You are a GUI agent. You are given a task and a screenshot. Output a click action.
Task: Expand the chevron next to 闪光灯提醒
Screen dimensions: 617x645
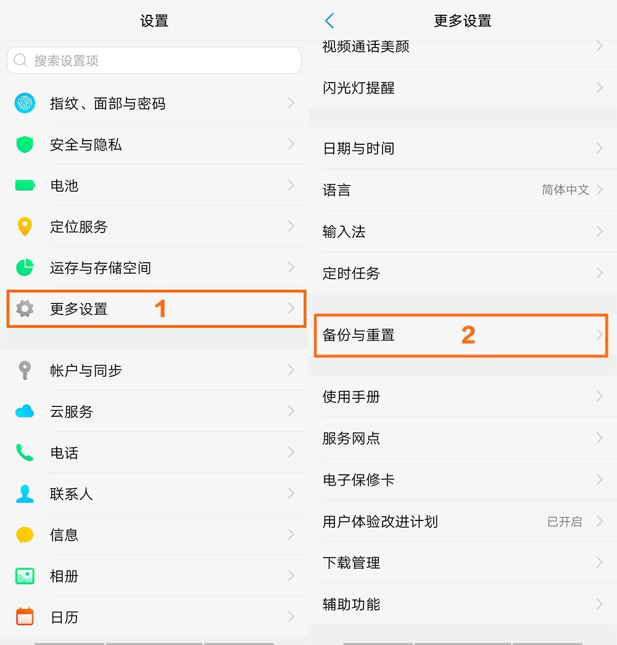(x=597, y=88)
